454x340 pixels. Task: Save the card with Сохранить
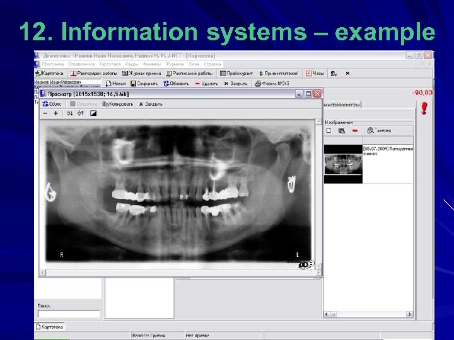pos(144,84)
